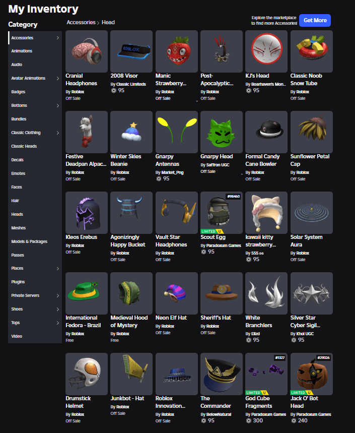Image resolution: width=355 pixels, height=433 pixels.
Task: Click the Get More button
Action: pyautogui.click(x=314, y=20)
